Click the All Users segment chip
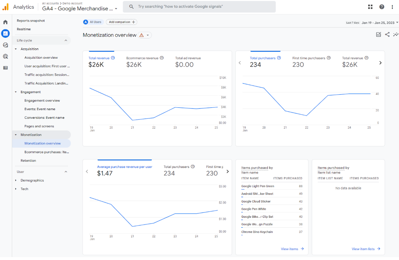 [x=93, y=22]
